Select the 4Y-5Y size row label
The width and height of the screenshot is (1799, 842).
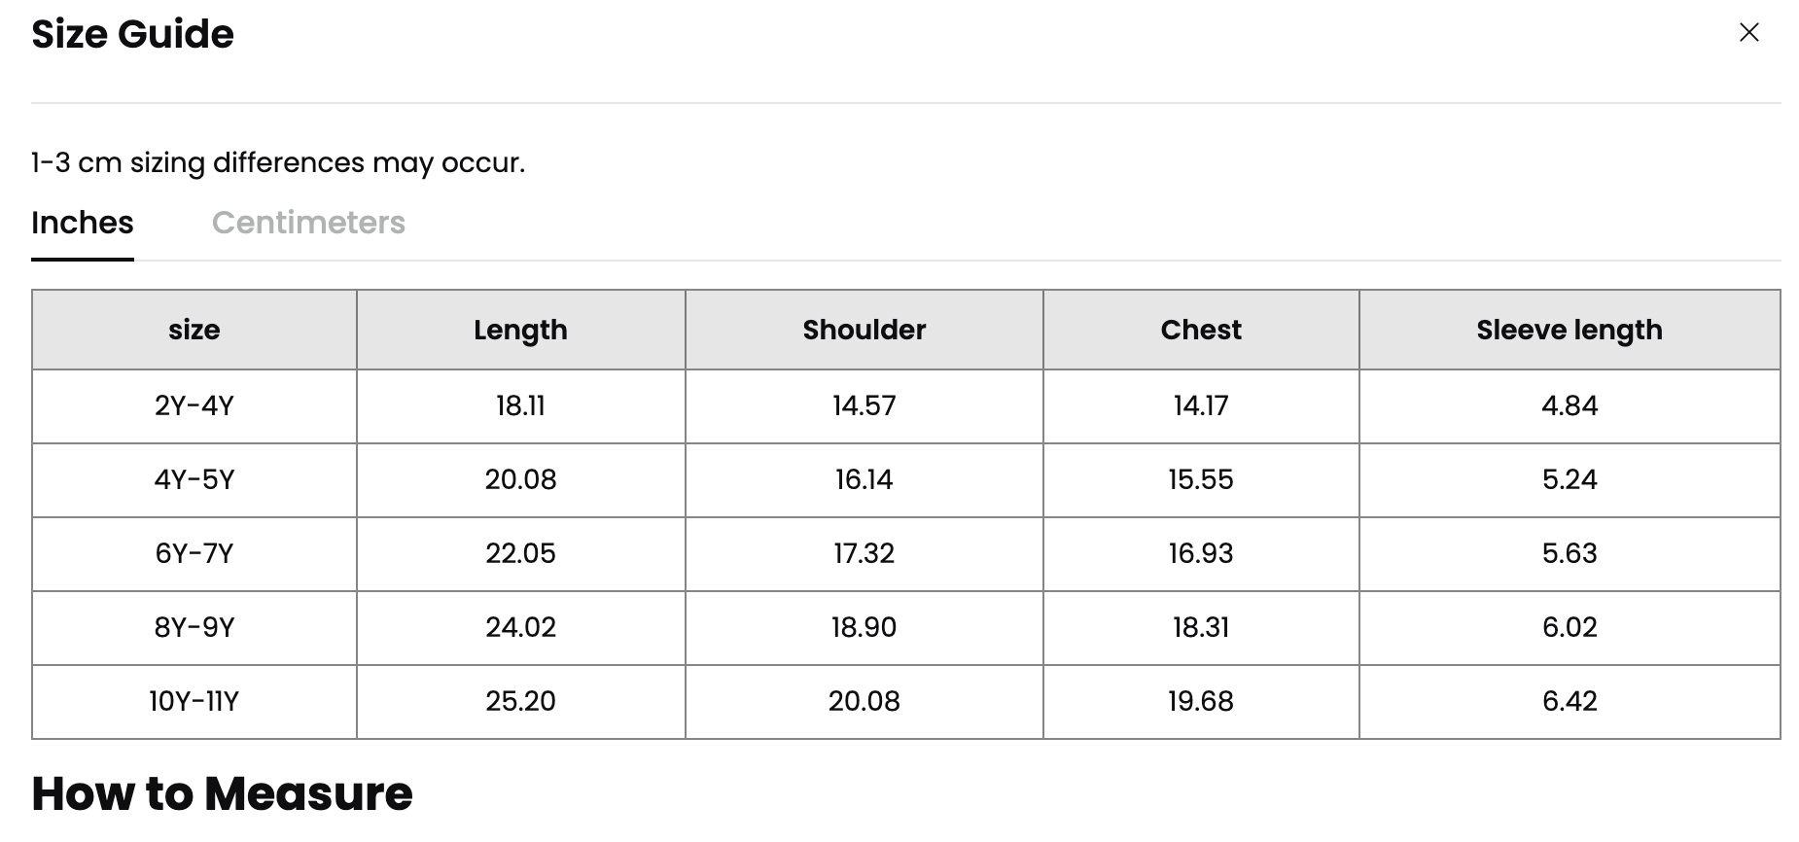[x=194, y=479]
